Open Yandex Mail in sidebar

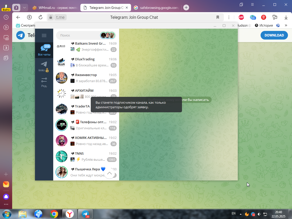6,184
